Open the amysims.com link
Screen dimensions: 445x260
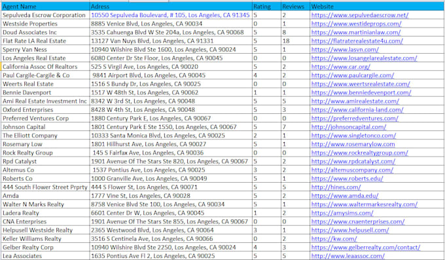coord(342,213)
